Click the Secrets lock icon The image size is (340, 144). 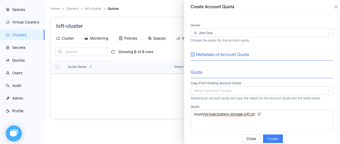tap(8, 48)
